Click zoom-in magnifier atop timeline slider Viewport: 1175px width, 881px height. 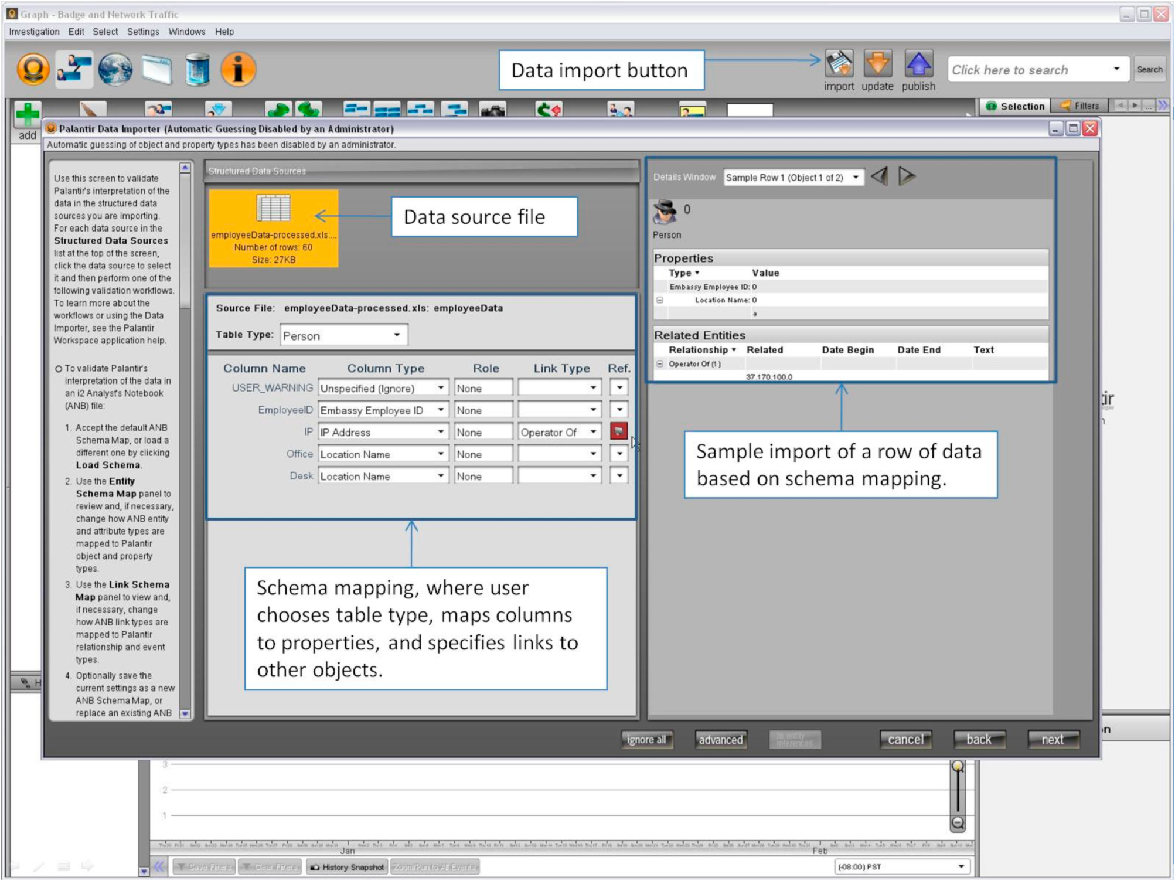coord(958,767)
